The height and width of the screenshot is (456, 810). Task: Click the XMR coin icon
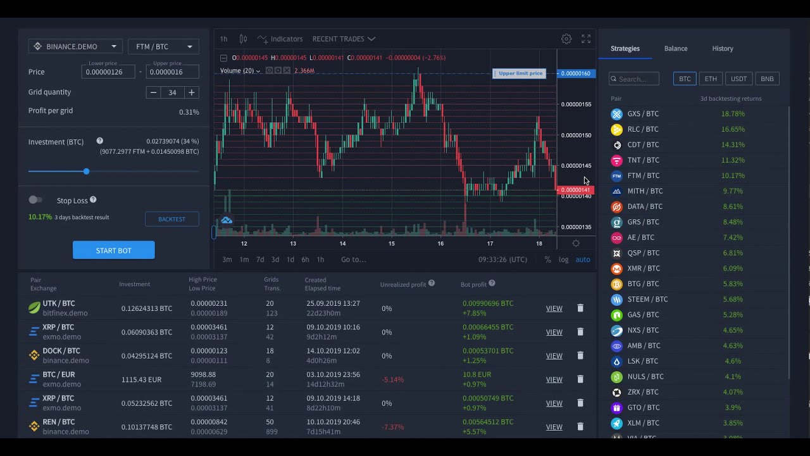click(x=616, y=269)
